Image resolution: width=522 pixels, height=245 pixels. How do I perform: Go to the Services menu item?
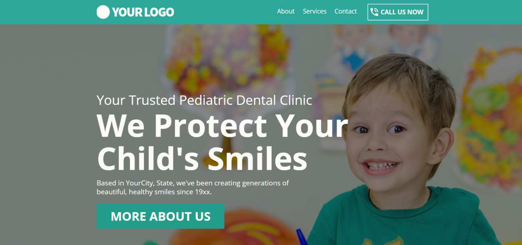tap(315, 11)
